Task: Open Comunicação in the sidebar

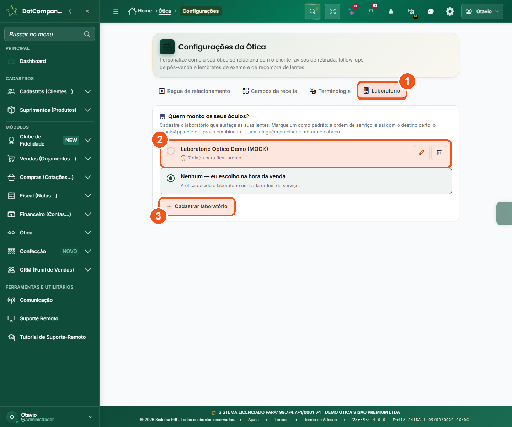Action: 50,300
